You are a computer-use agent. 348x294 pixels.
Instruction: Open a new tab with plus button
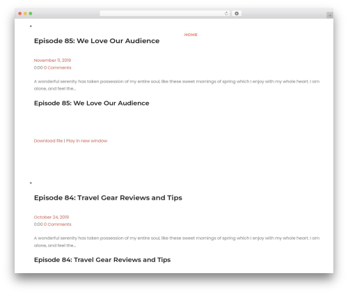pyautogui.click(x=330, y=15)
